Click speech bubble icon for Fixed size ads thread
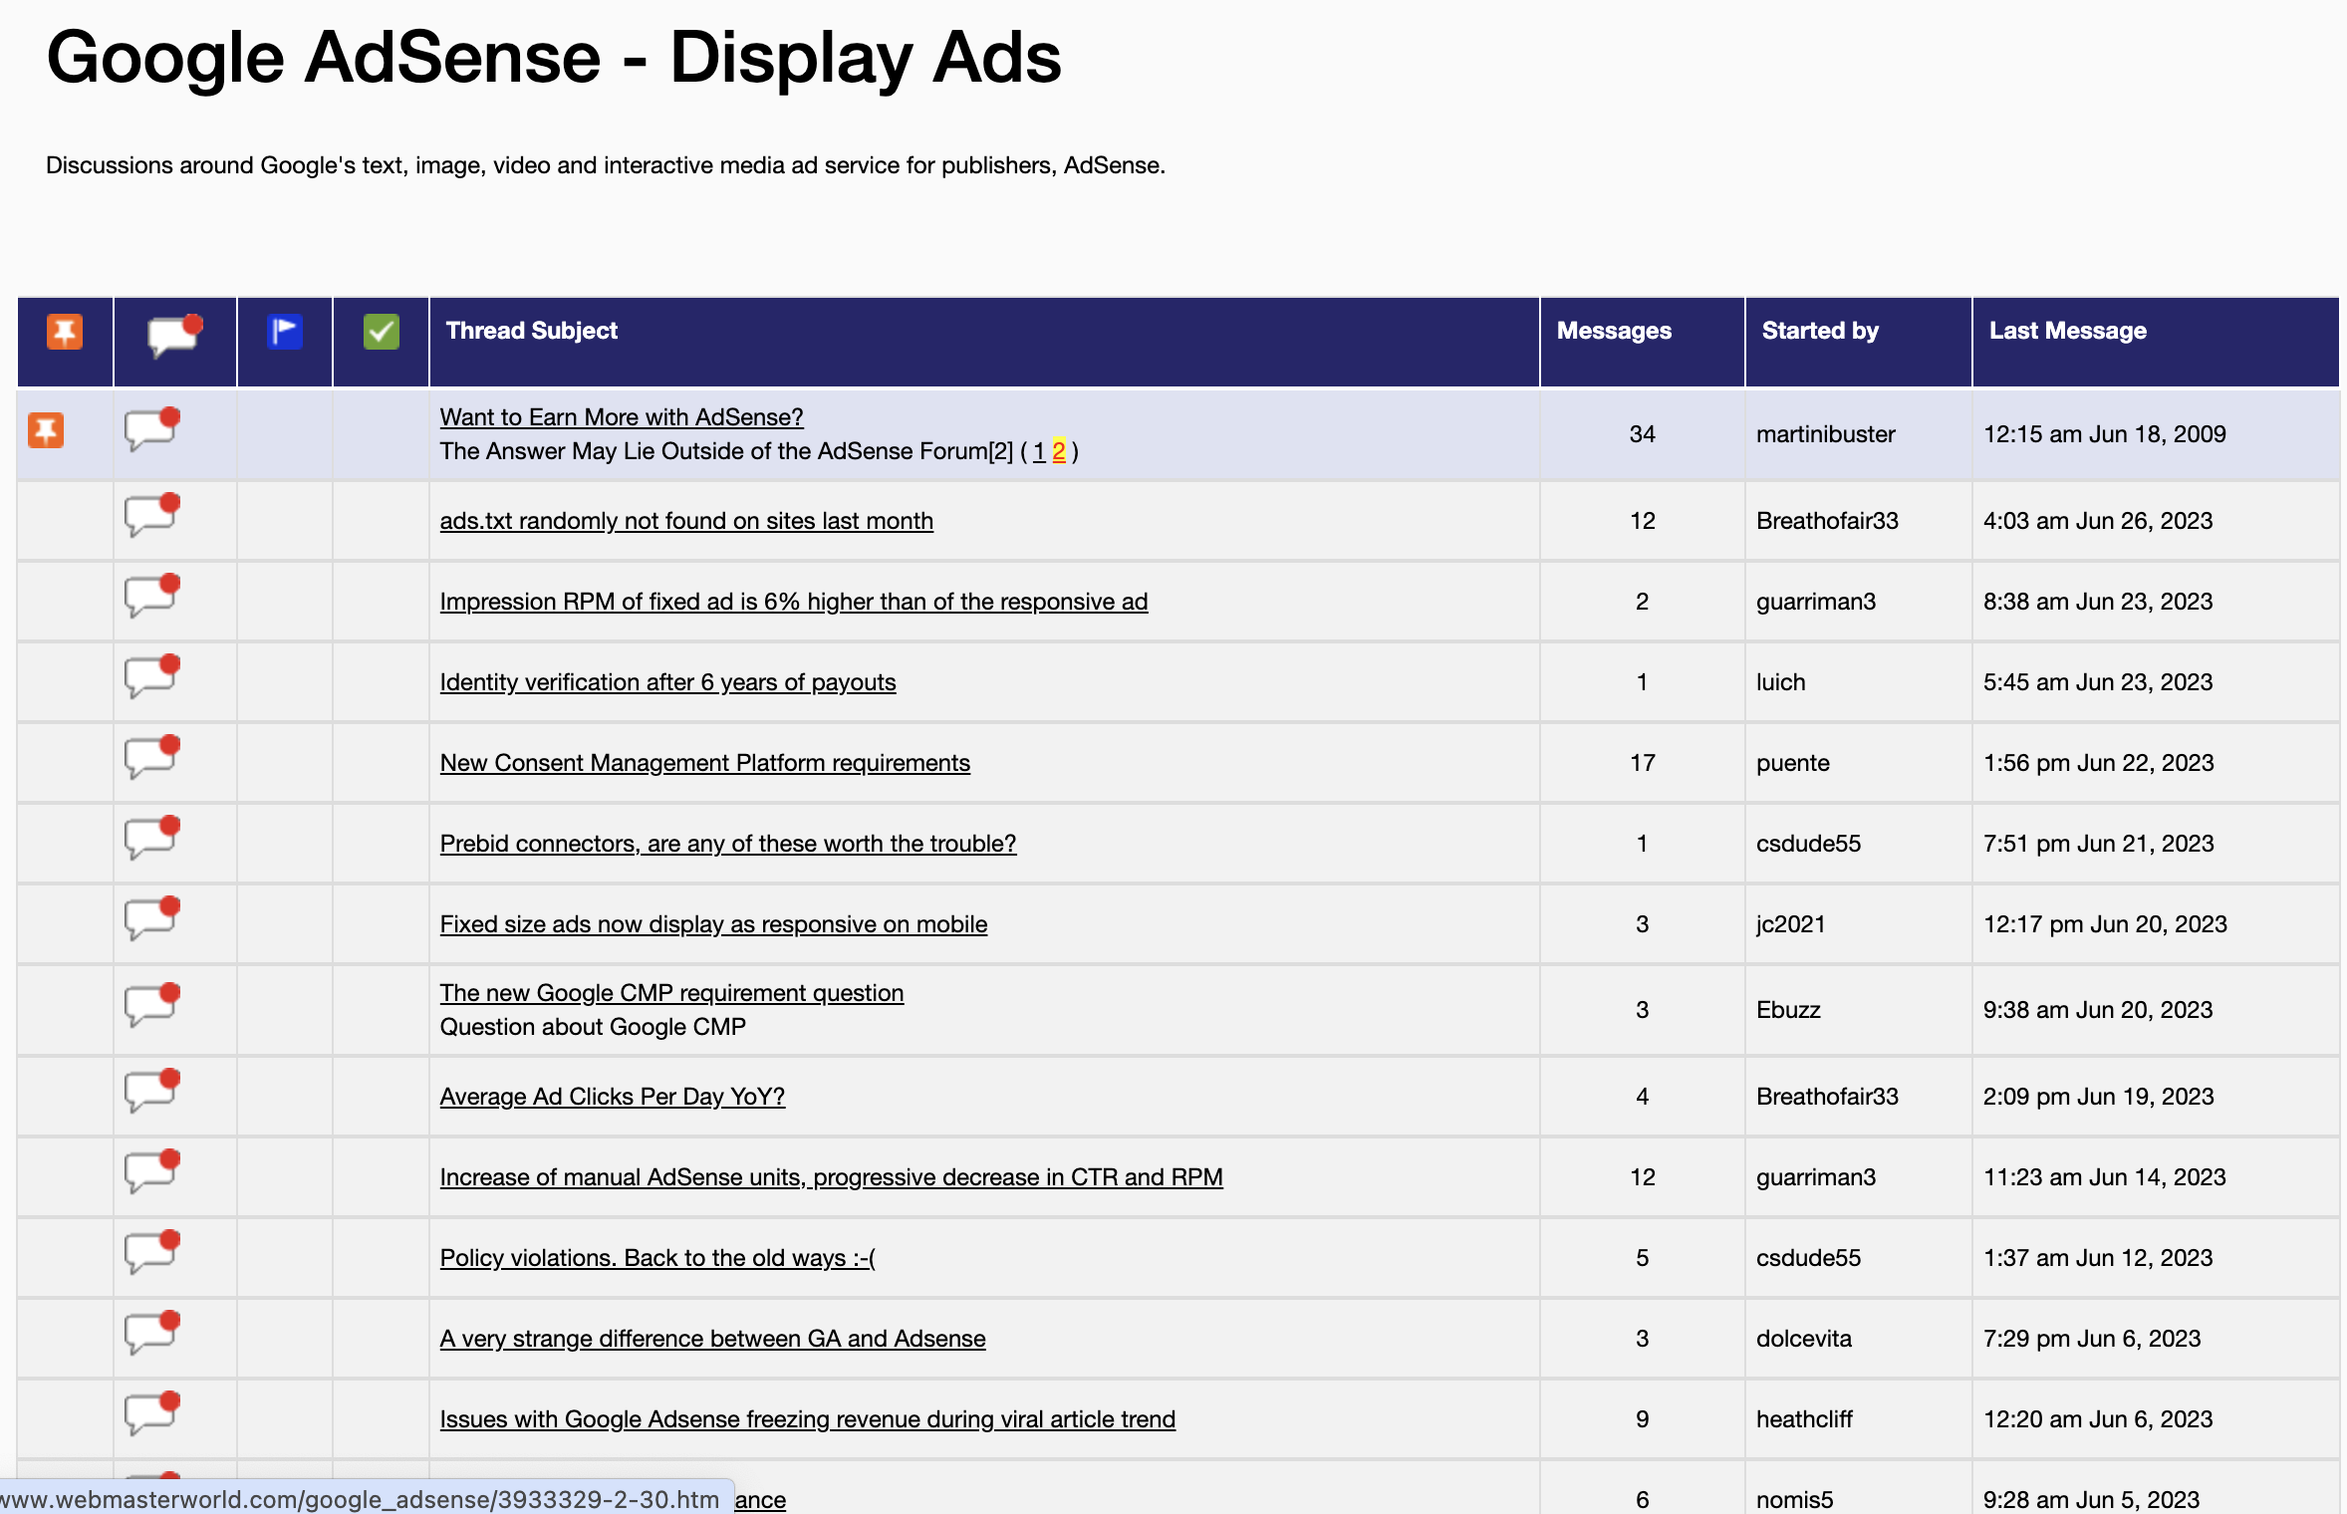 coord(152,918)
